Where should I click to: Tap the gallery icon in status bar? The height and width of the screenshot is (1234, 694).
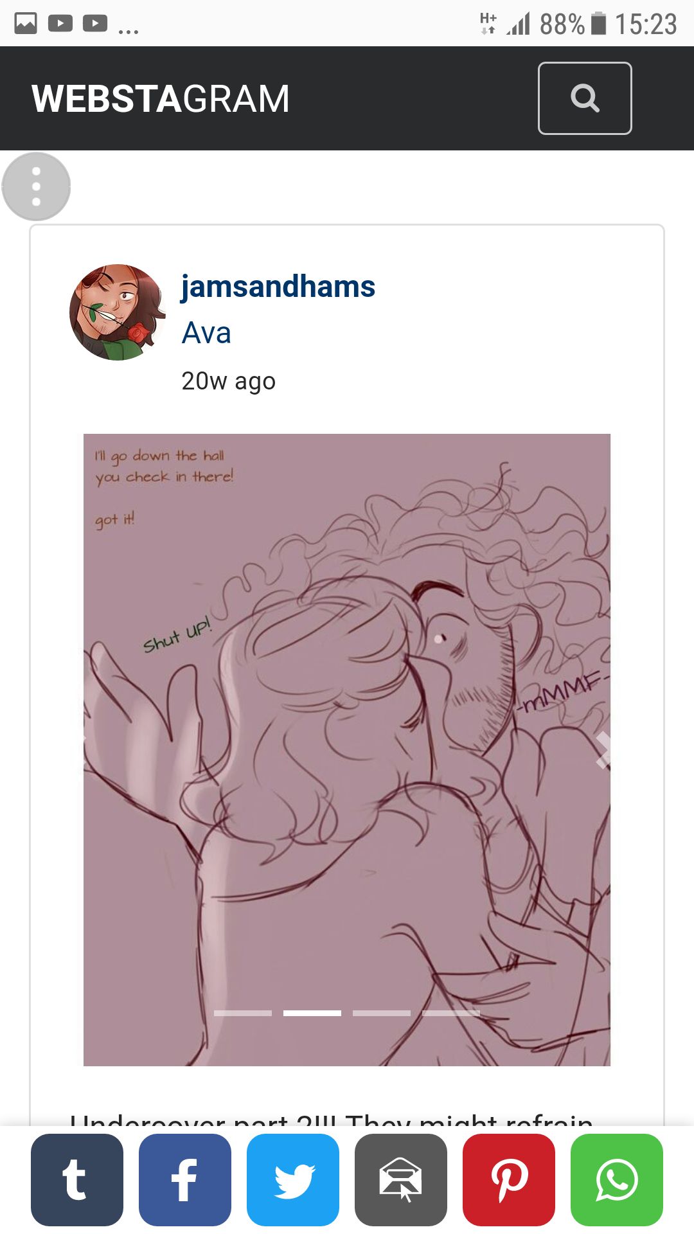click(x=26, y=24)
